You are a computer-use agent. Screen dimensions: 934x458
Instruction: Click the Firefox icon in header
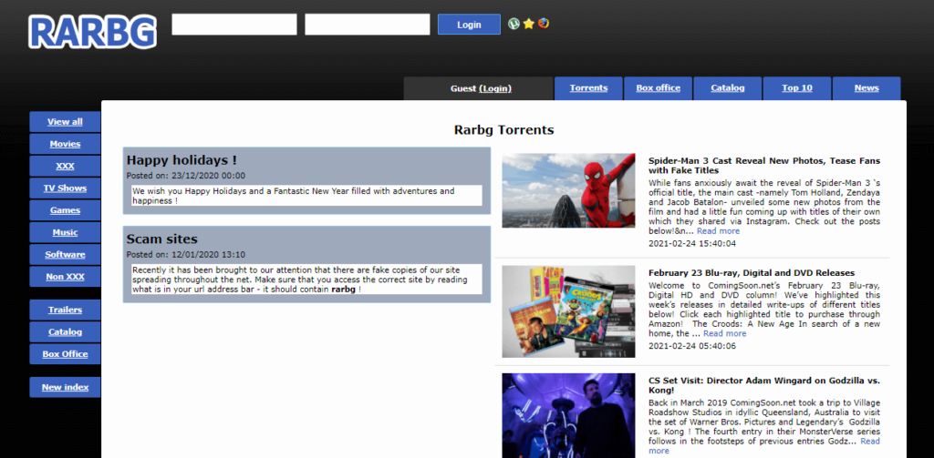544,24
